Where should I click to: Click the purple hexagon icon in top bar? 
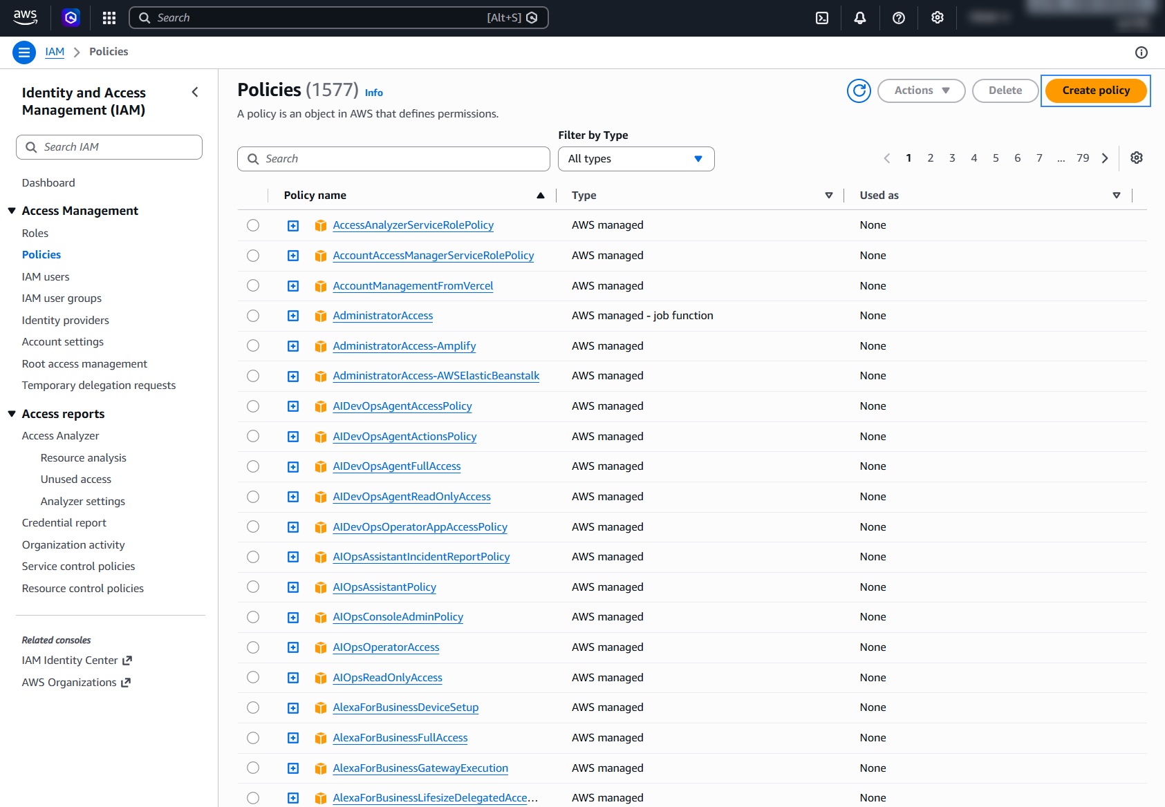coord(71,18)
